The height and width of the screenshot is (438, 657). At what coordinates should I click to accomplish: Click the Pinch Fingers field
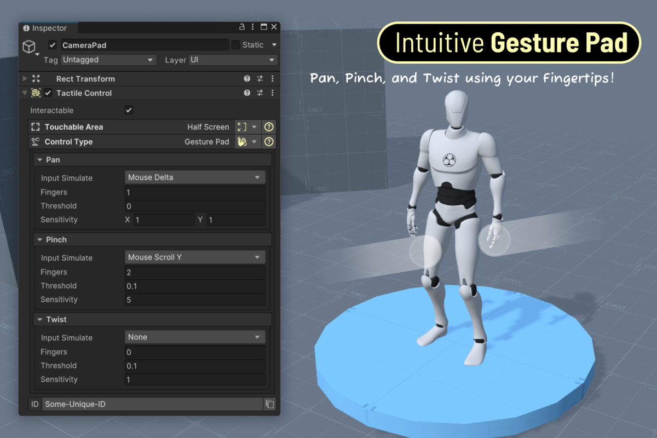coord(195,272)
